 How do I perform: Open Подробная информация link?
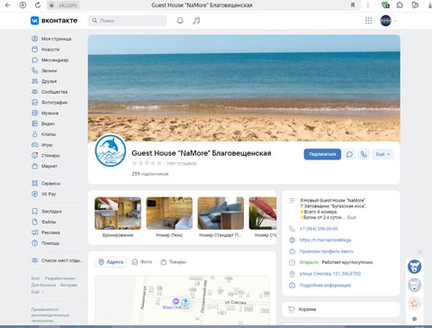click(x=325, y=285)
